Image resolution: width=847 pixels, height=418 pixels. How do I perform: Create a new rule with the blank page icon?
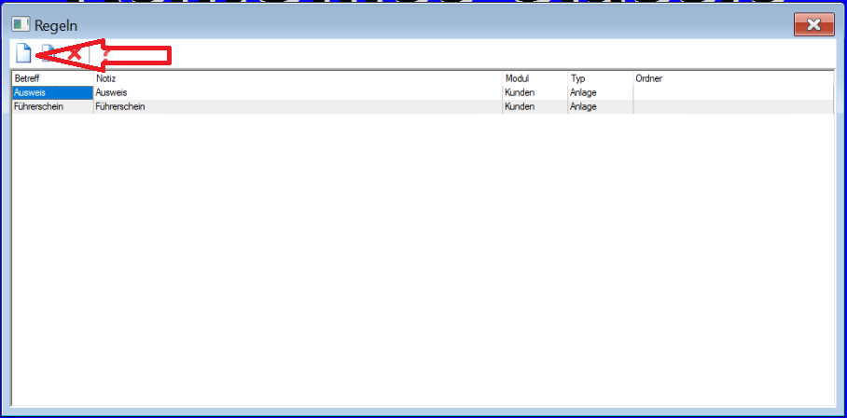22,53
